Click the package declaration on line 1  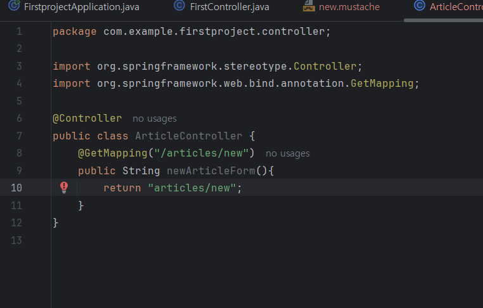191,32
